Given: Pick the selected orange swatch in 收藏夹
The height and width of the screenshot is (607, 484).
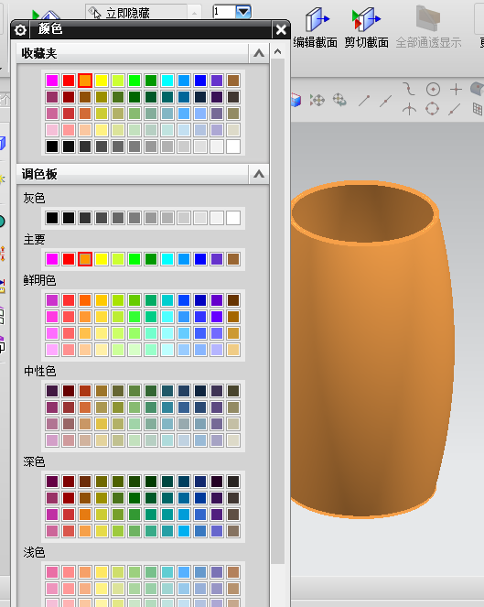Looking at the screenshot, I should [85, 81].
